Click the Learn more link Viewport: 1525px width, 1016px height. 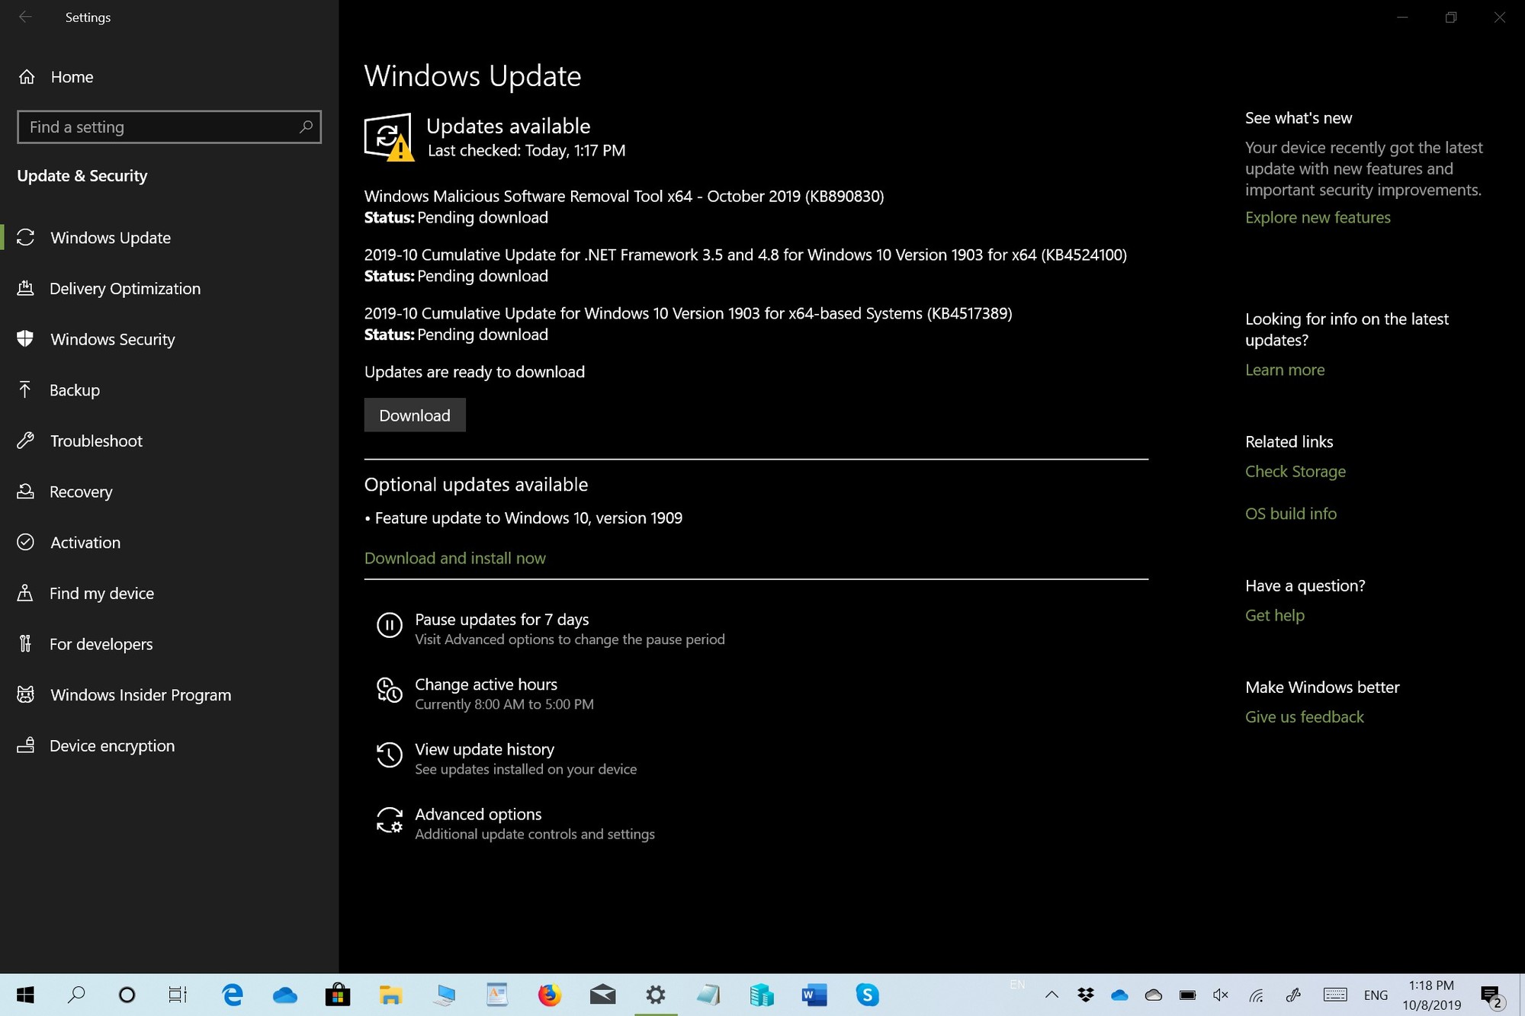click(x=1285, y=370)
